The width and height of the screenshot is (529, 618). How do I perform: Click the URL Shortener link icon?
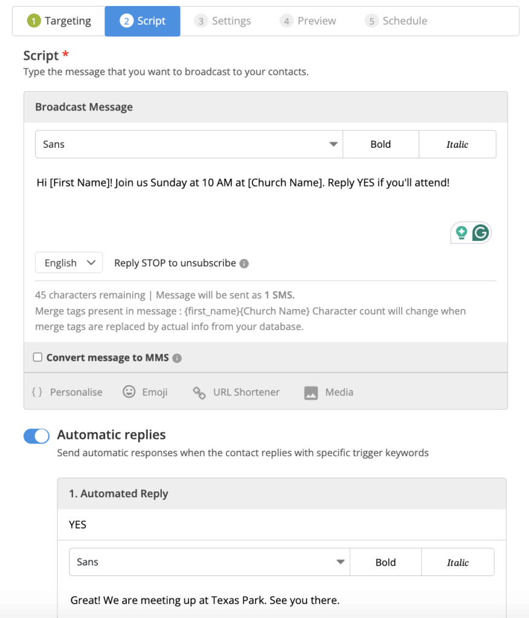[199, 393]
